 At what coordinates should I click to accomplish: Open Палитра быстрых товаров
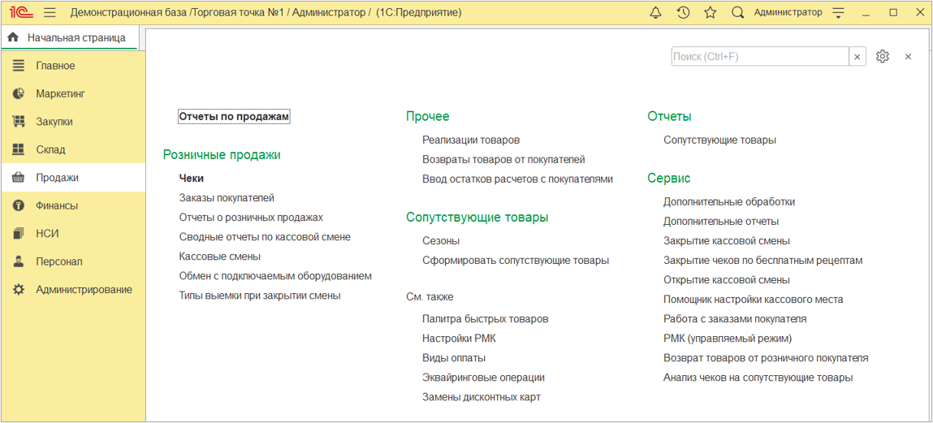tap(486, 319)
